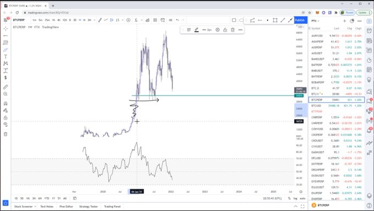Select the ruler measure tool
Viewport: 374px width, 211px height.
click(x=5, y=87)
